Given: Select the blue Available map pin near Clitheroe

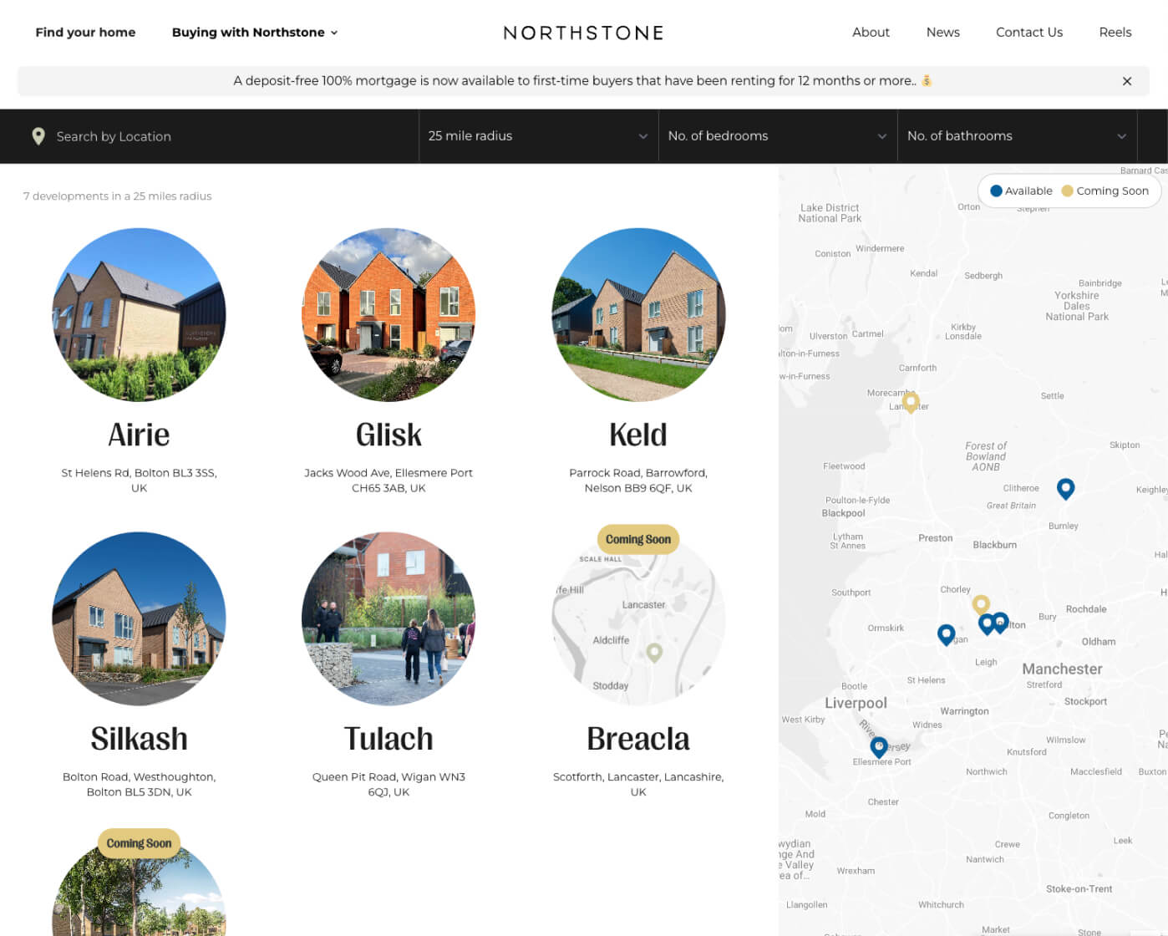Looking at the screenshot, I should pyautogui.click(x=1066, y=488).
